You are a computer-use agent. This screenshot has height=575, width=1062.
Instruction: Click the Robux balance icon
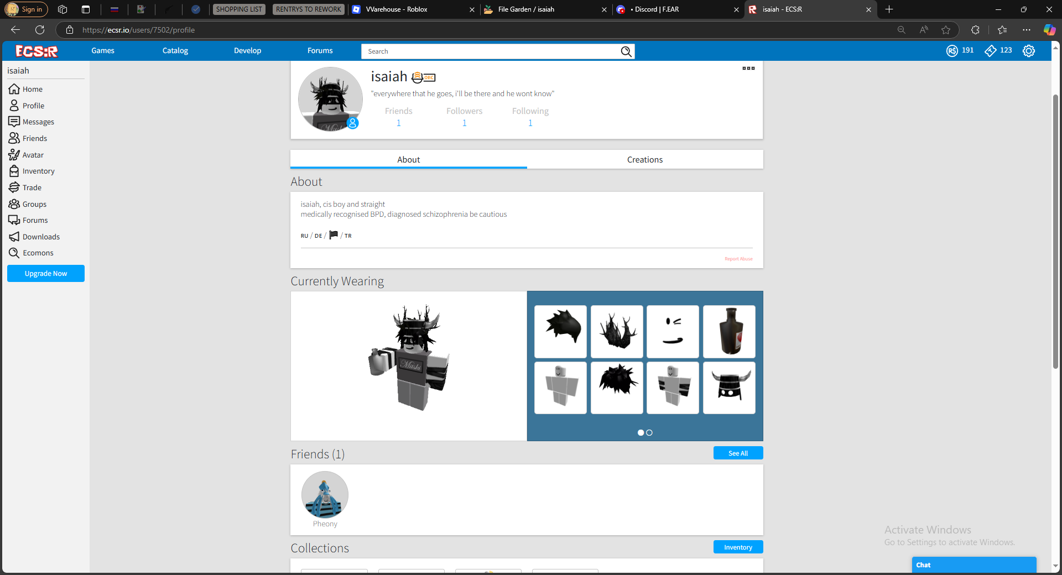(952, 51)
